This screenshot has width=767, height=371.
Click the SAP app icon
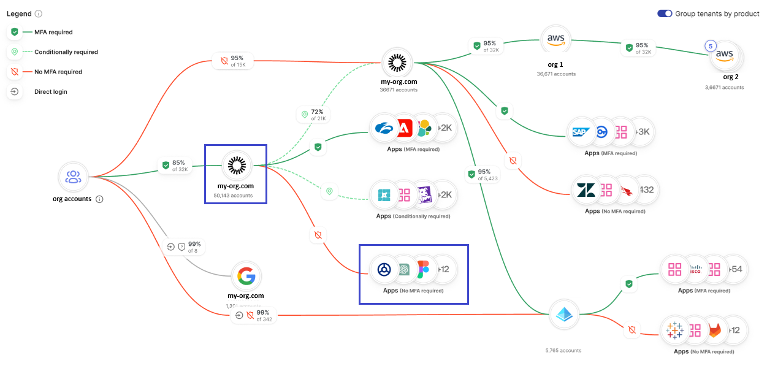pos(581,131)
